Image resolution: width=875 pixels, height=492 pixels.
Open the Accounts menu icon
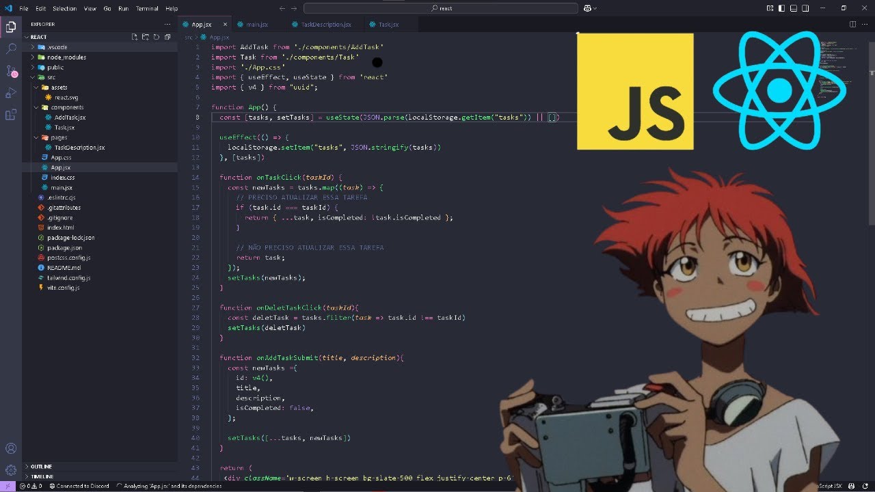coord(11,449)
